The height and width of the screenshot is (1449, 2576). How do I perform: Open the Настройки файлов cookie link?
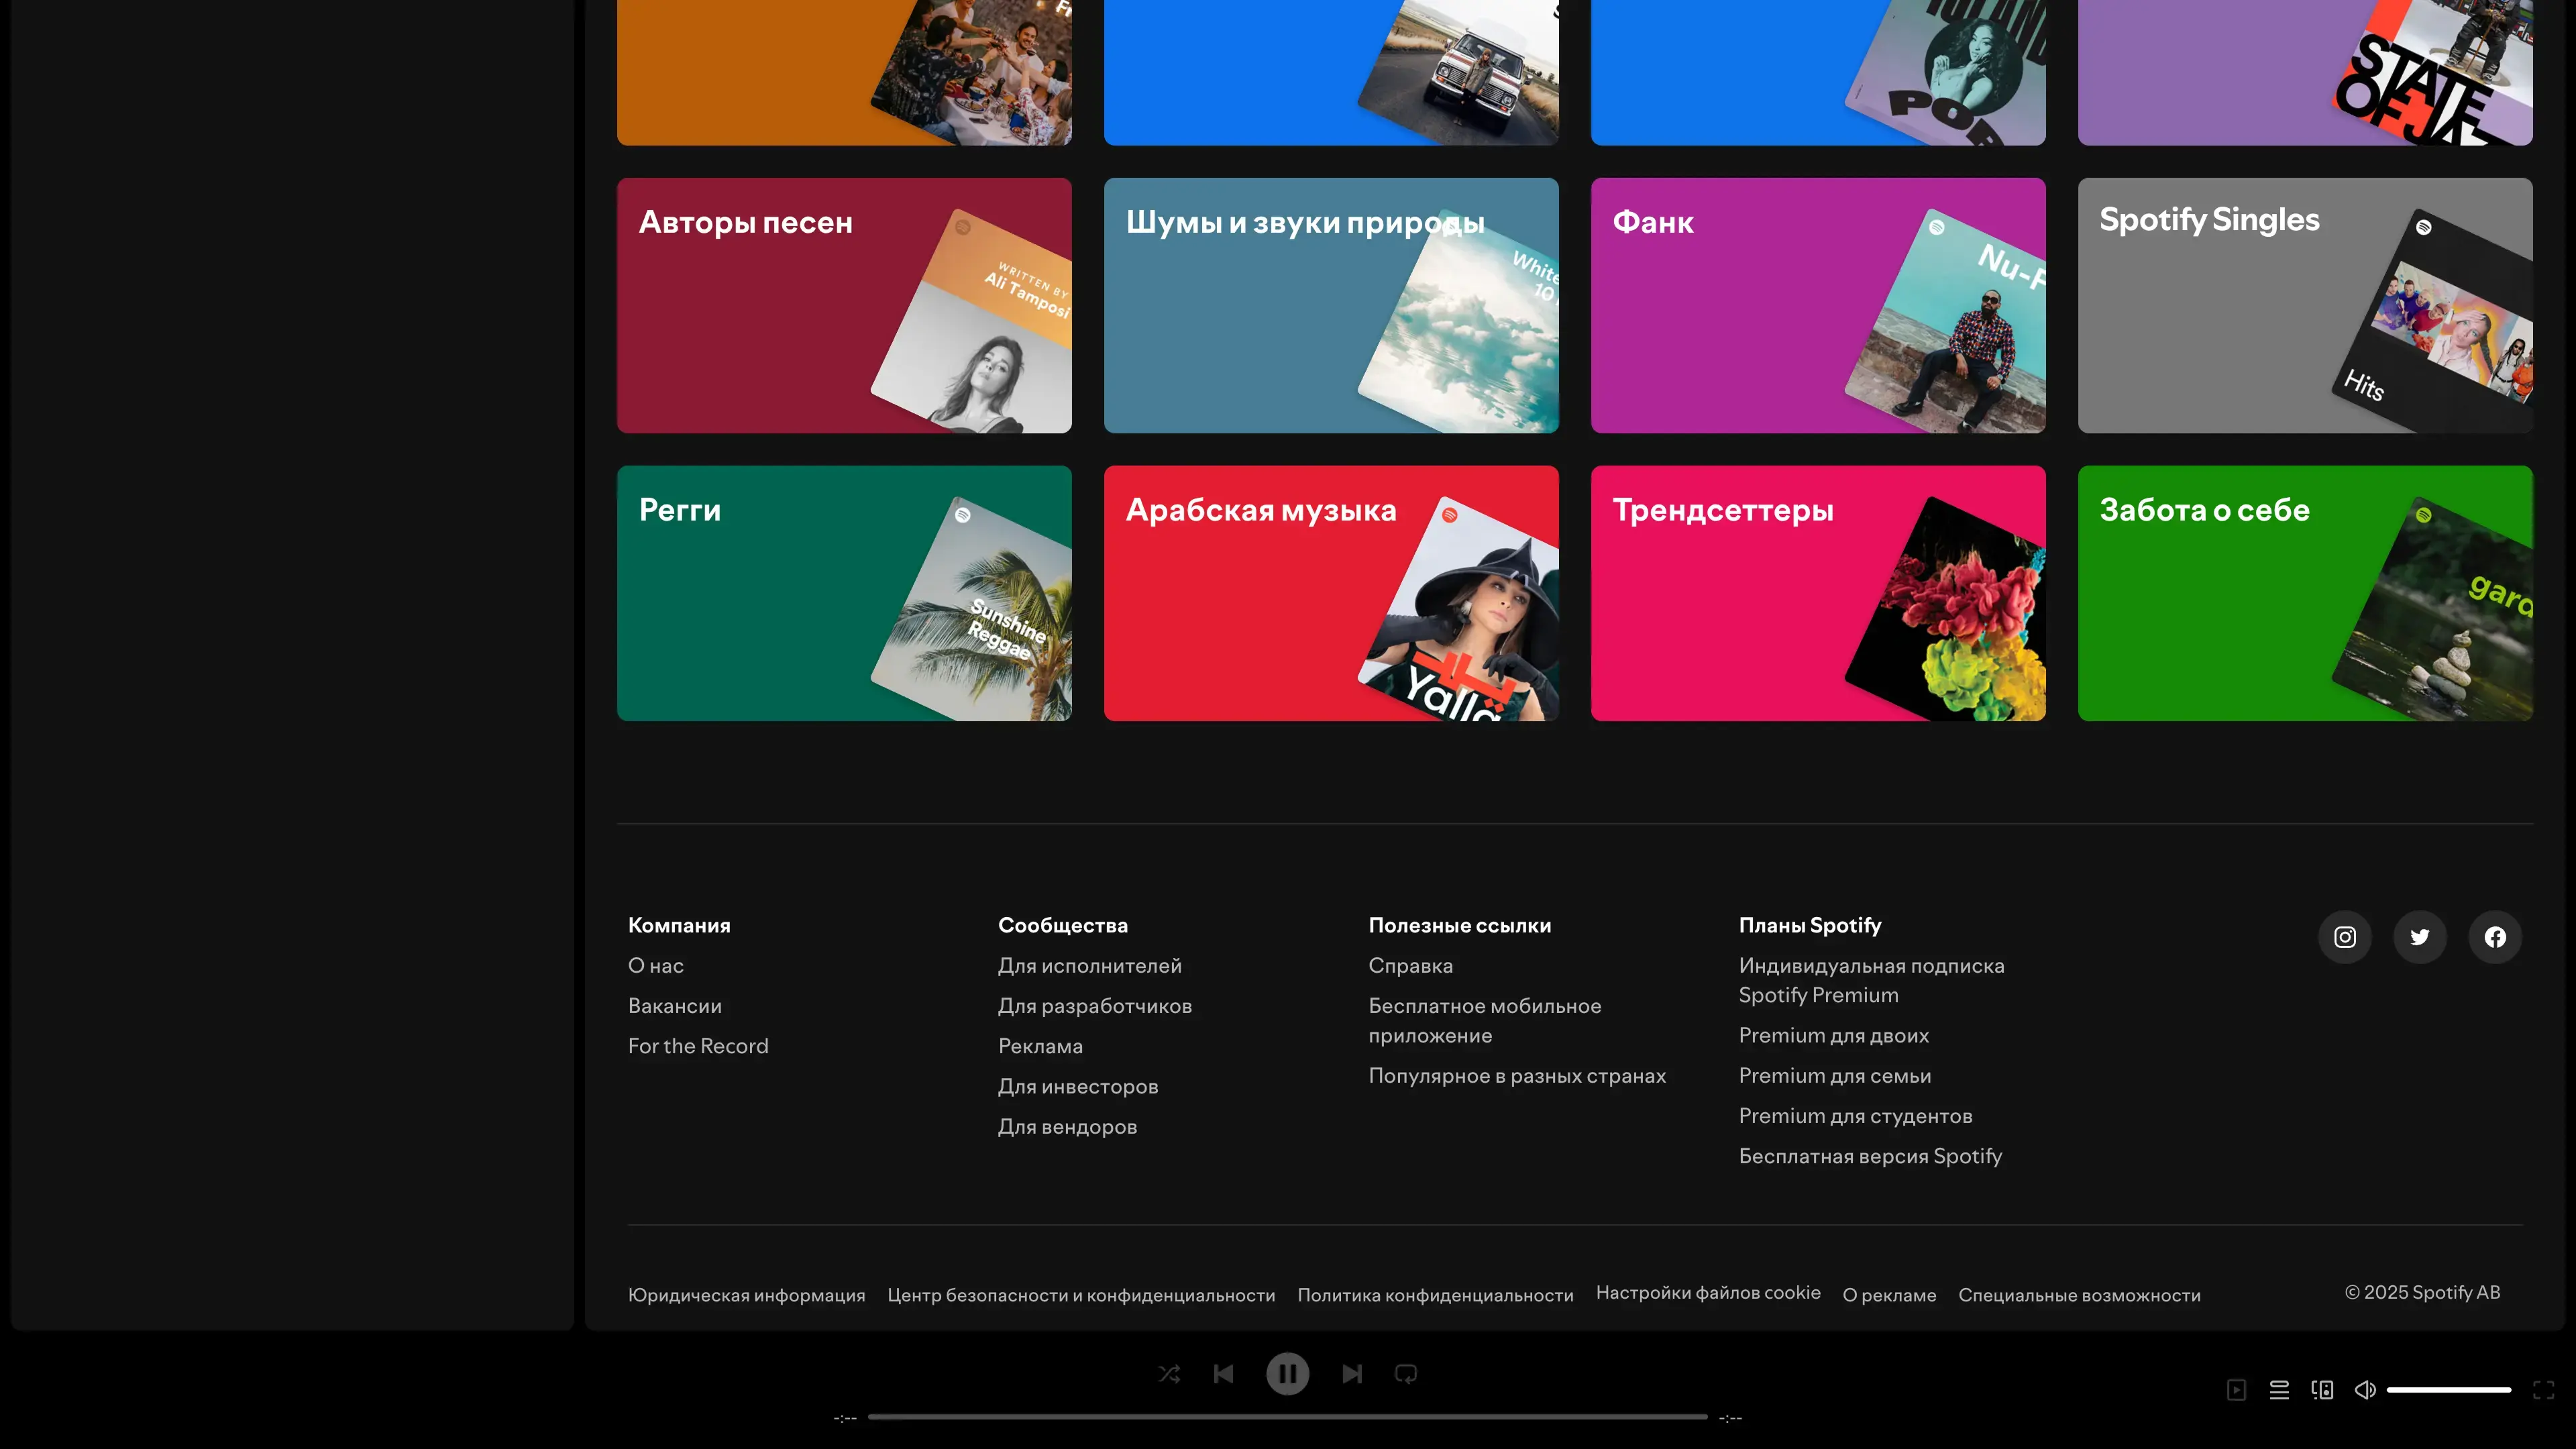pos(1707,1293)
